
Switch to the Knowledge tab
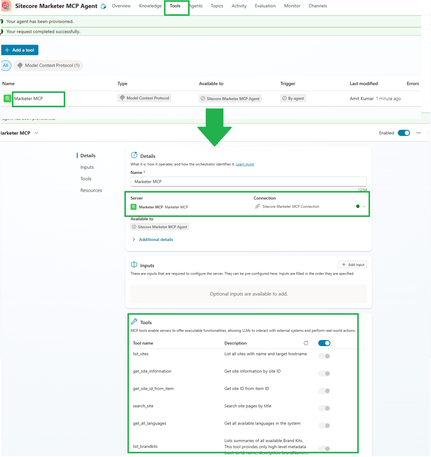(150, 6)
